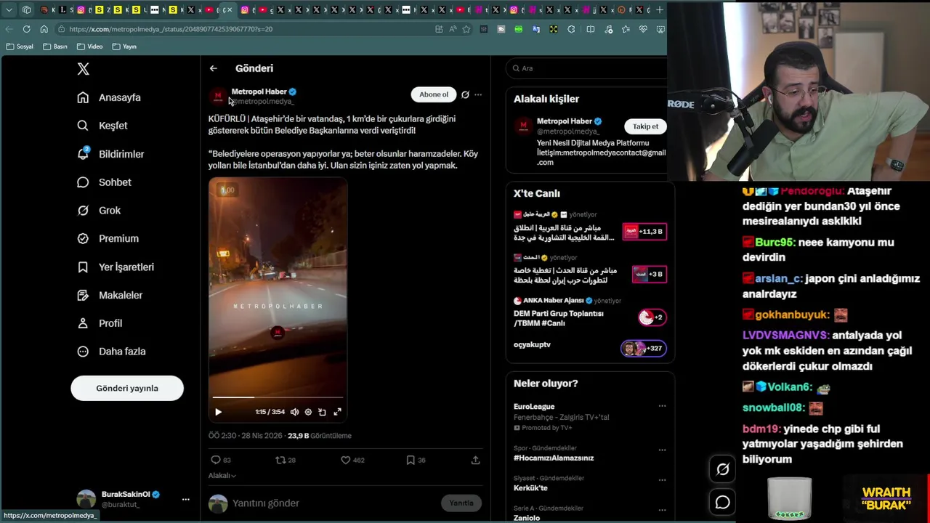
Task: Click the video 1.00 speed badge
Action: pos(227,190)
